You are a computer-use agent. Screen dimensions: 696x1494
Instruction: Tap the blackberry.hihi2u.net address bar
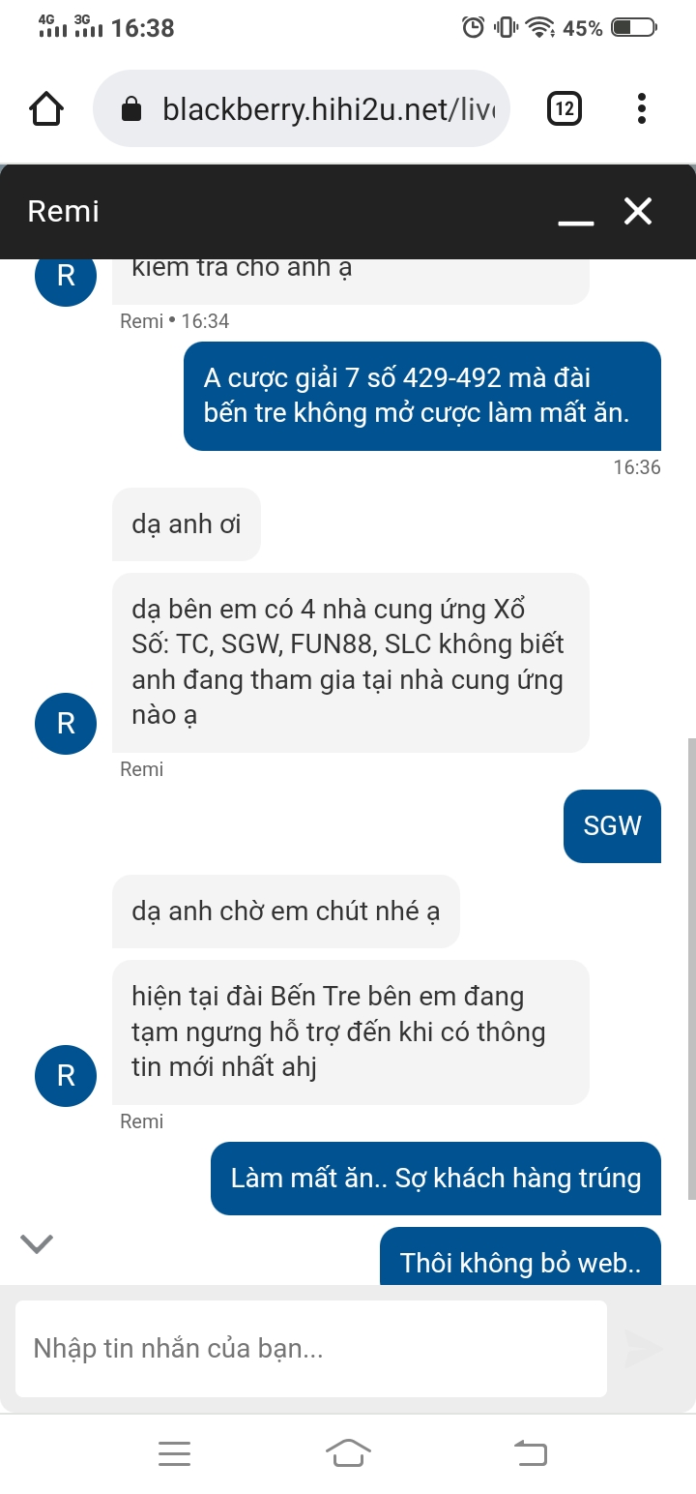click(301, 108)
